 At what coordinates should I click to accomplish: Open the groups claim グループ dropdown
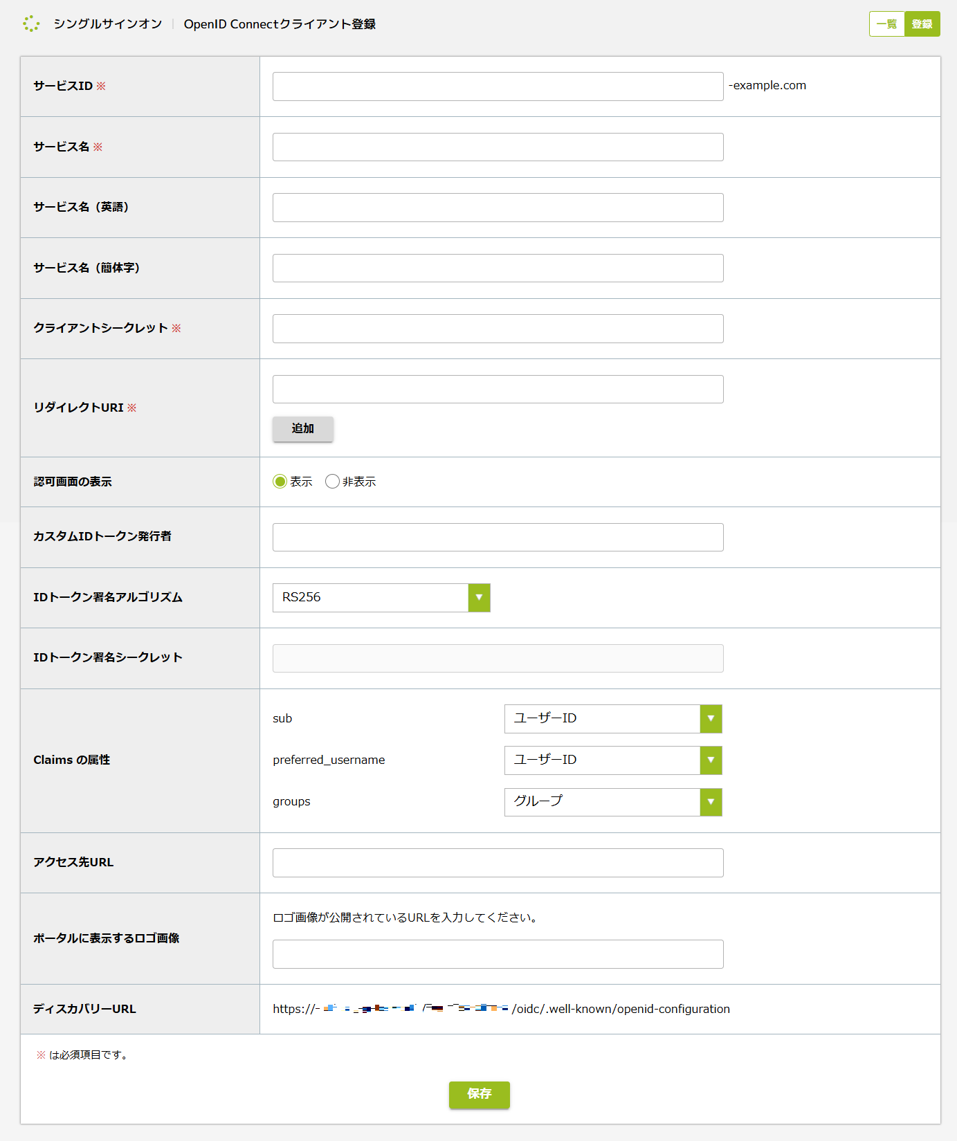[x=613, y=802]
